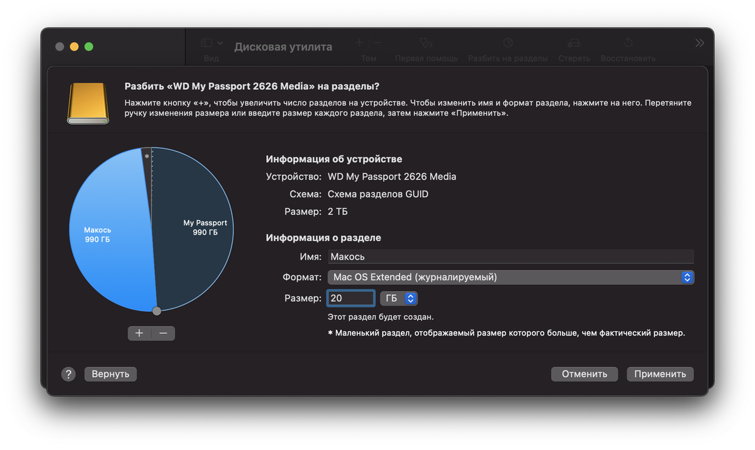
Task: Cancel partitioning with Отменить
Action: pos(584,374)
